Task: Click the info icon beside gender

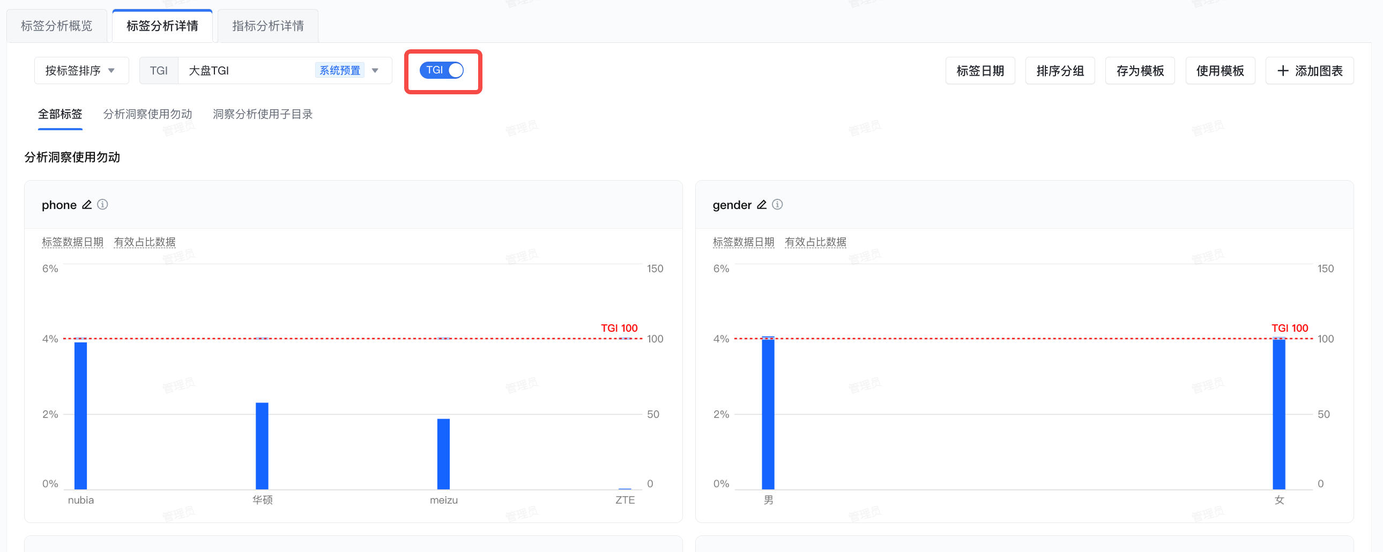Action: point(777,205)
